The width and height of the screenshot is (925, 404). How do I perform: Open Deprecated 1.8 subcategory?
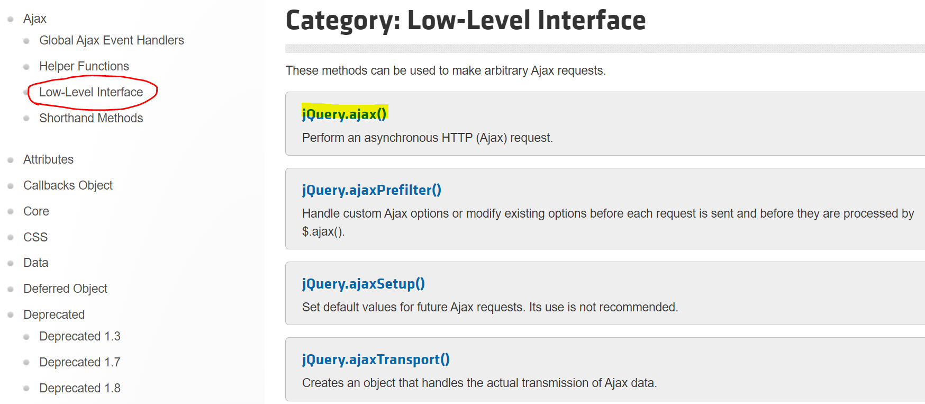[80, 388]
